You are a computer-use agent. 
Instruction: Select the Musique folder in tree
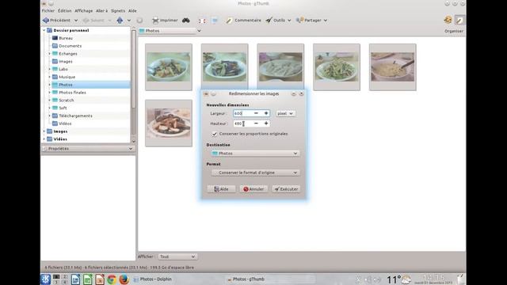point(67,77)
